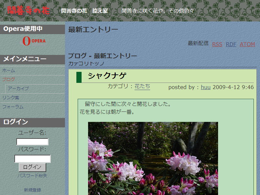260x195 pixels.
Task: Click the Opera browser logo banner
Action: tap(34, 41)
